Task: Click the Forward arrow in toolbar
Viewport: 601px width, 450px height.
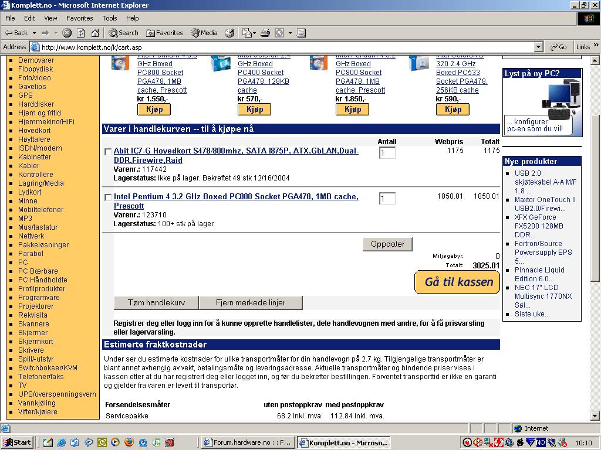Action: tap(45, 33)
